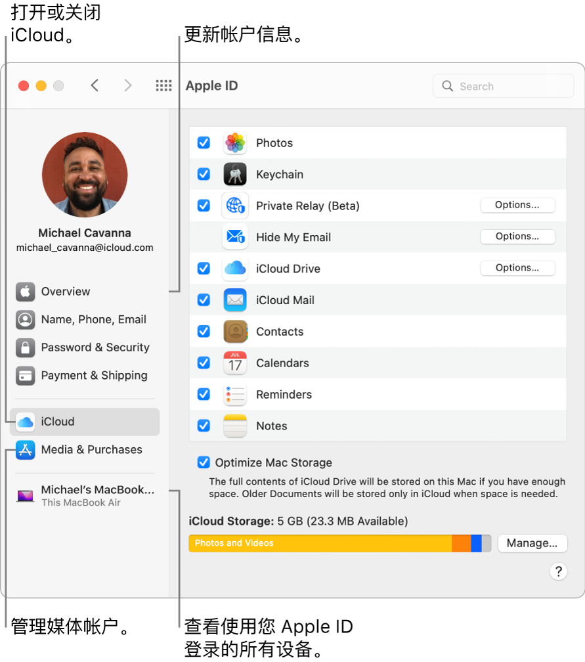Select the Private Relay globe icon
585x662 pixels.
point(234,206)
